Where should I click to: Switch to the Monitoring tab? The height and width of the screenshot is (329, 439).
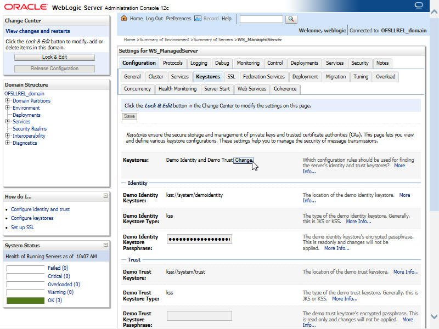coord(248,63)
